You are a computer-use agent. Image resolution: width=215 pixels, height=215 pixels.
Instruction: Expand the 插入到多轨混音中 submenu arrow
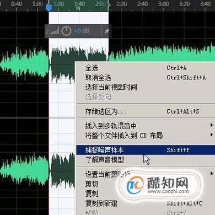click(212, 125)
